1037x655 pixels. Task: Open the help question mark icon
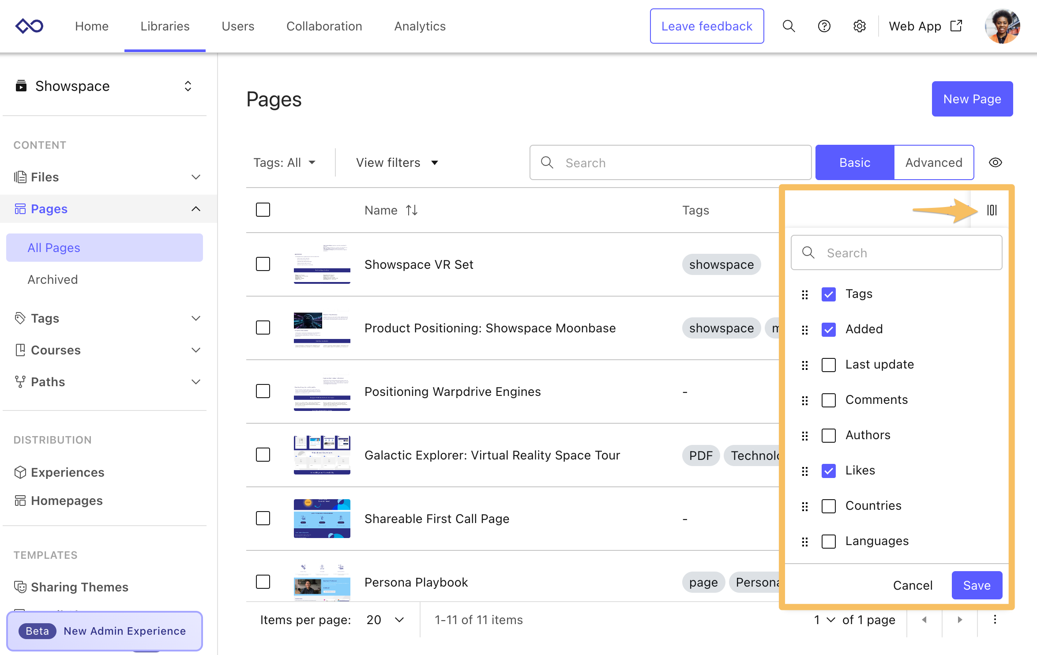tap(824, 26)
